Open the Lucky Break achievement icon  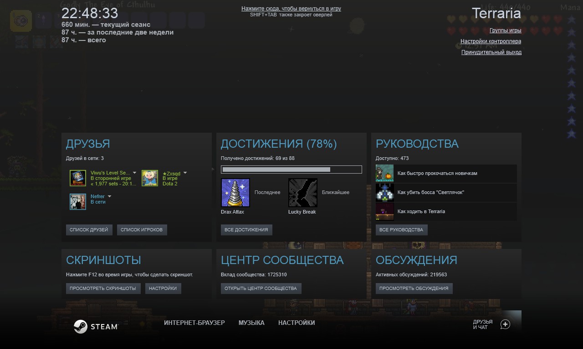[303, 193]
